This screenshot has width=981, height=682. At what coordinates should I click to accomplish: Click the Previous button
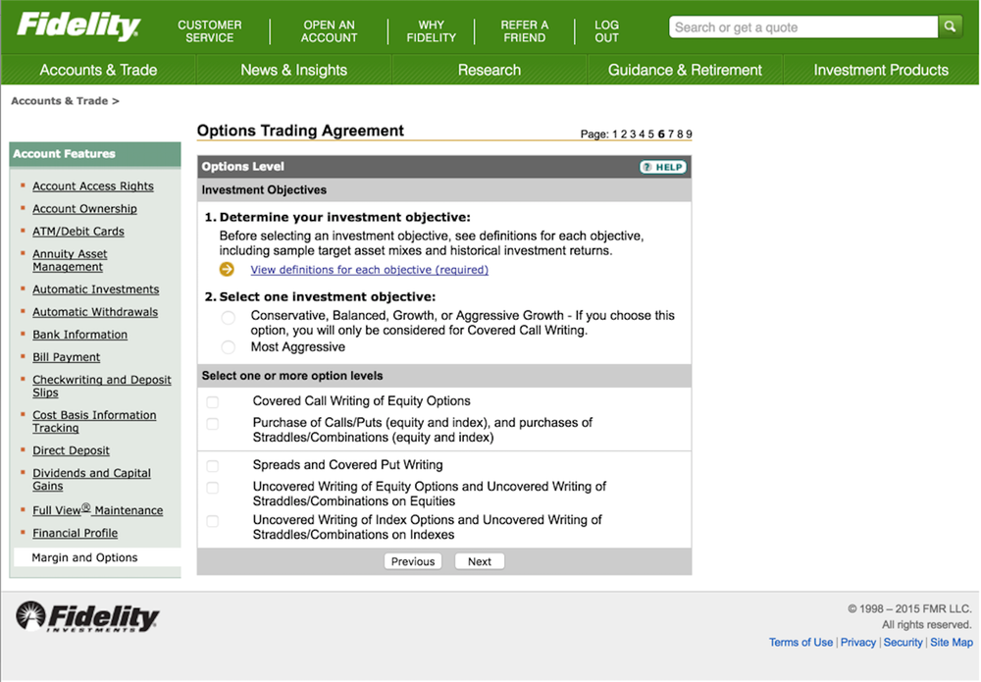coord(413,561)
